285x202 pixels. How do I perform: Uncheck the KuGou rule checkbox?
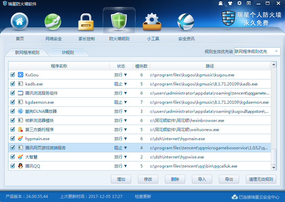click(x=12, y=75)
